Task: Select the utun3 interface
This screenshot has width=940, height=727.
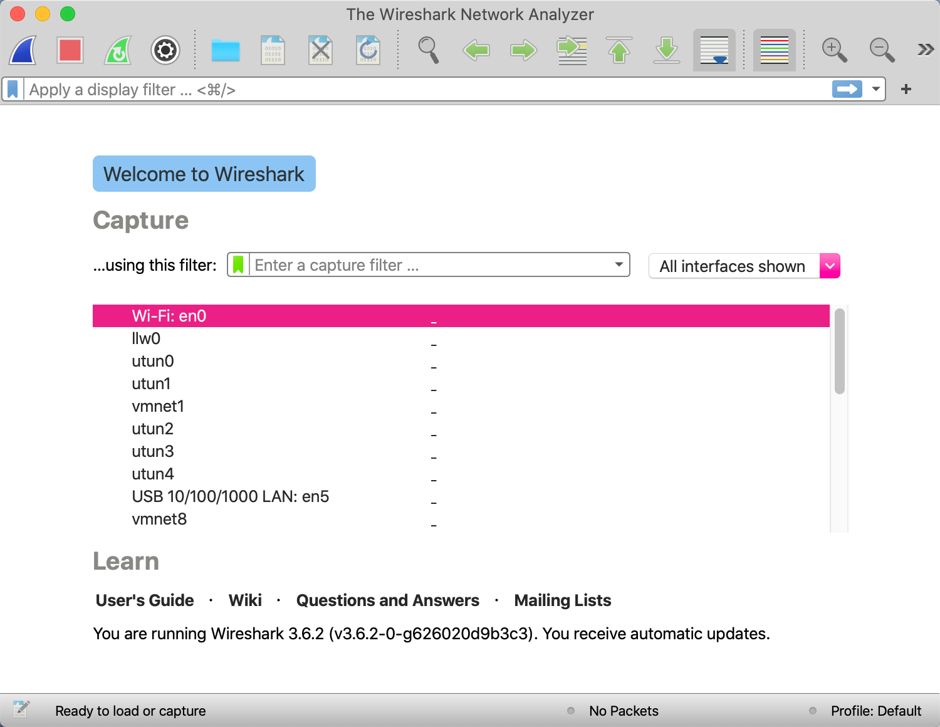Action: pos(461,451)
